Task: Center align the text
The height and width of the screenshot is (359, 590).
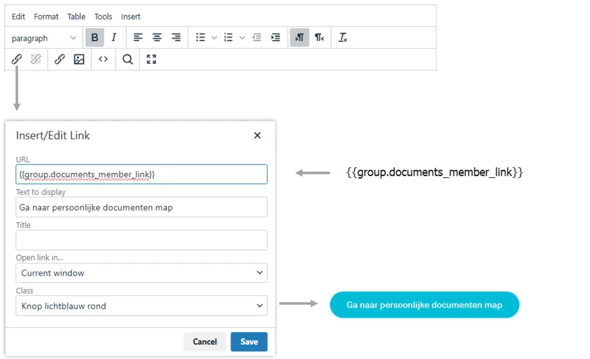Action: tap(157, 38)
